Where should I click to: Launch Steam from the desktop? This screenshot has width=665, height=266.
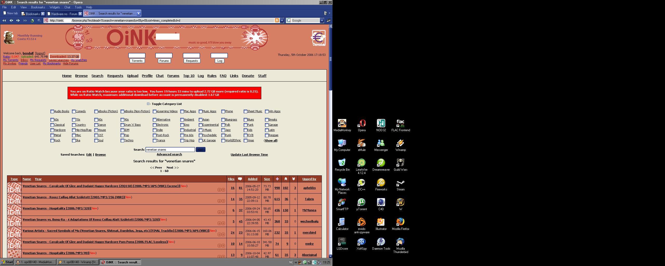point(401,185)
